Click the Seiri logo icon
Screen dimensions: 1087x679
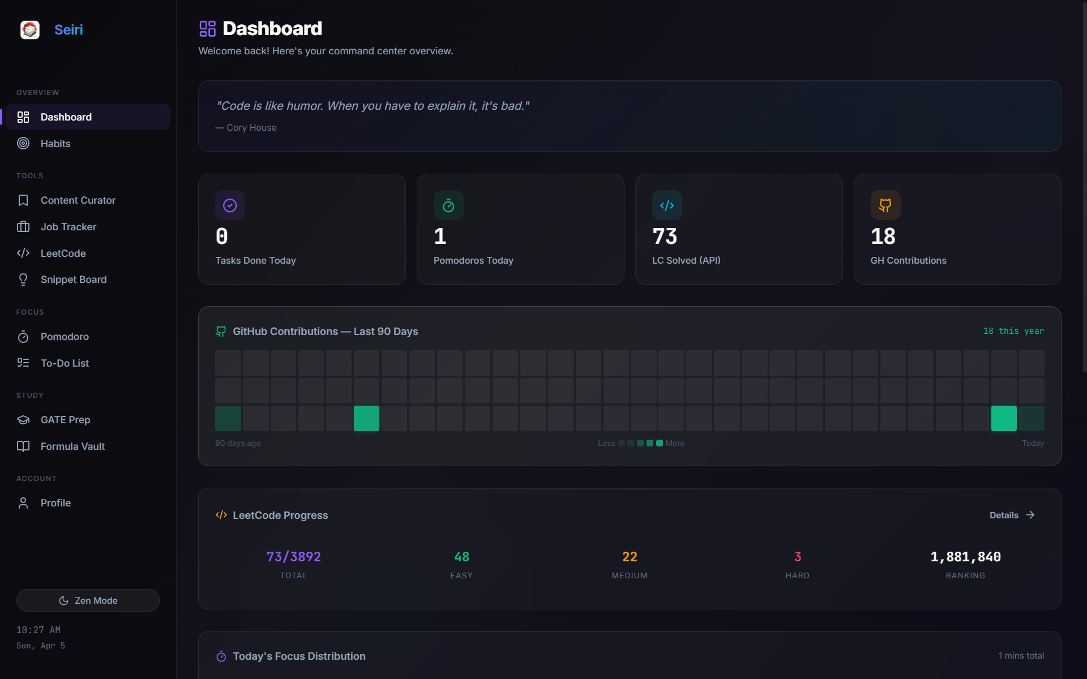(30, 29)
